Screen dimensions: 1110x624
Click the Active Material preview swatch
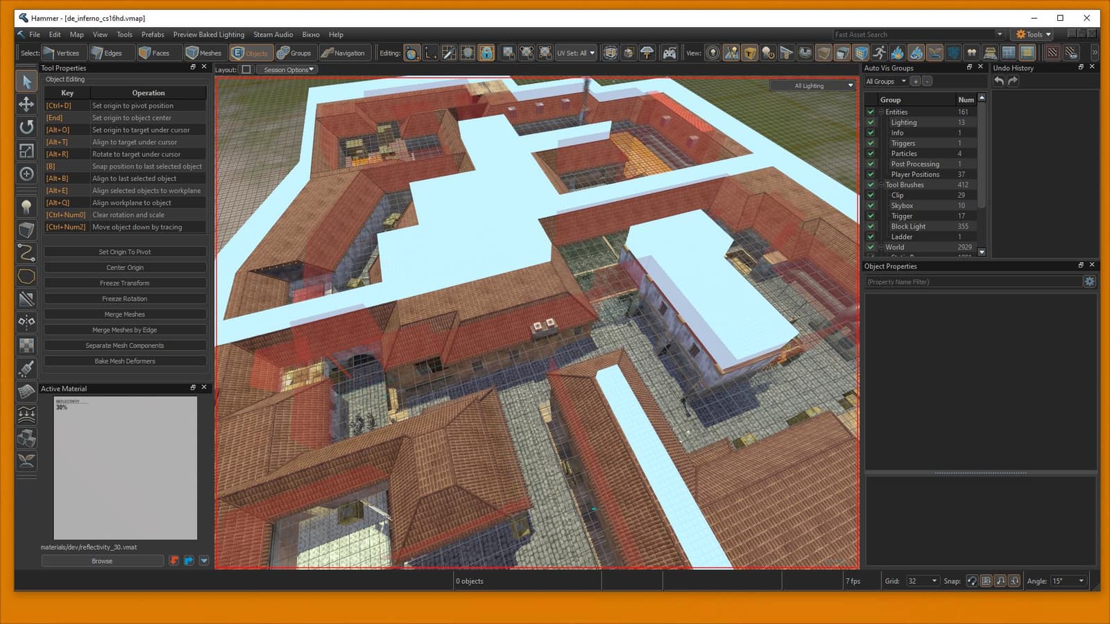point(125,468)
